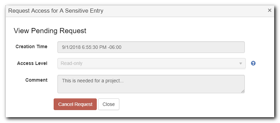The height and width of the screenshot is (123, 280).
Task: Click the 'This is needed for a project...' text
Action: point(93,81)
